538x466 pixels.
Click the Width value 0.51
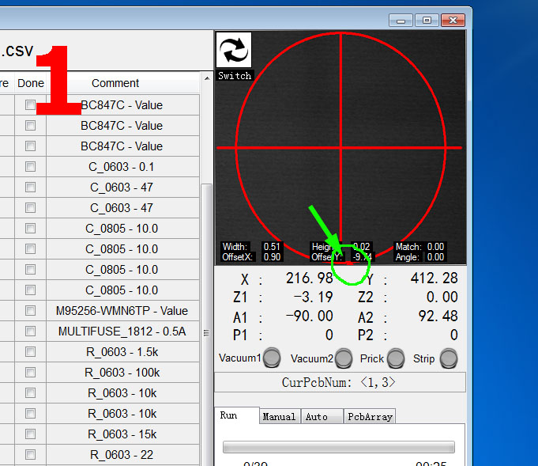(272, 247)
